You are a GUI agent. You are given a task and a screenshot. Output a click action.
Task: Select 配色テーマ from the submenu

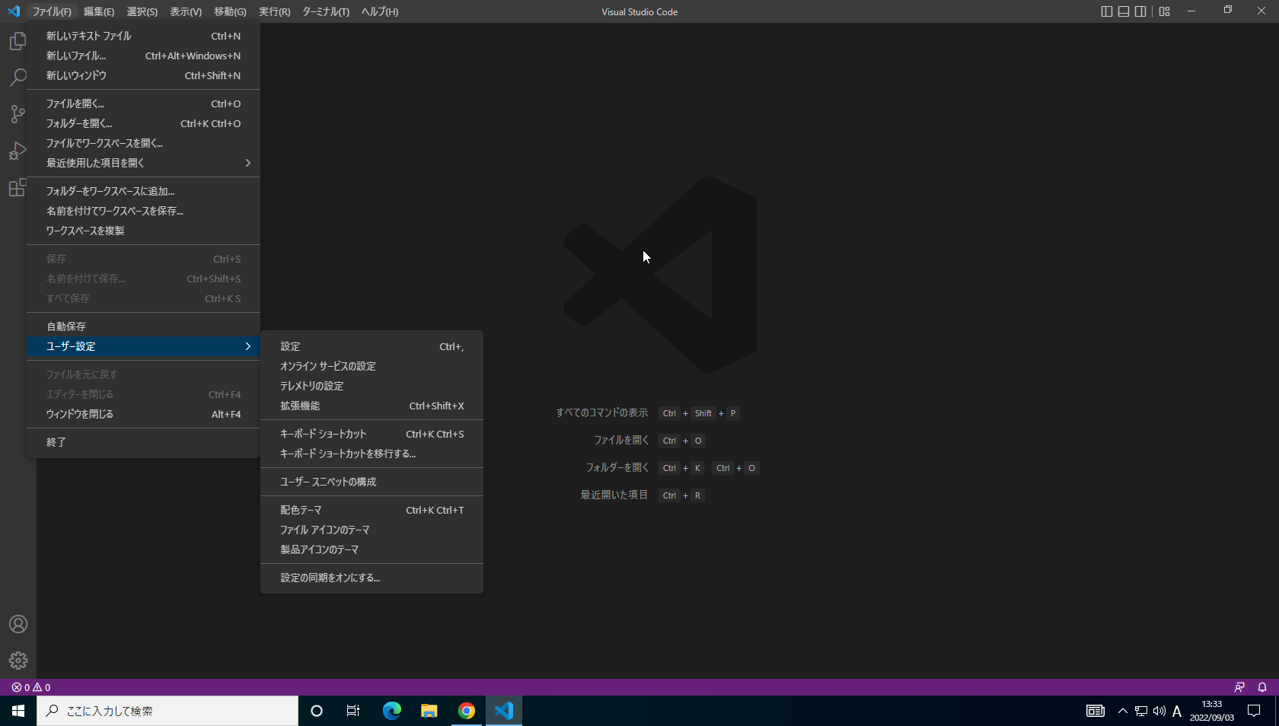[372, 510]
